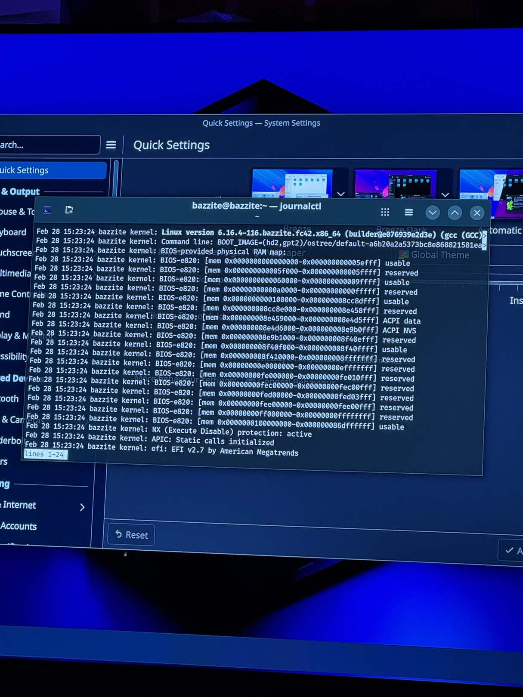Click the 'lines 1-24' pager status
Viewport: 523px width, 697px height.
click(45, 454)
